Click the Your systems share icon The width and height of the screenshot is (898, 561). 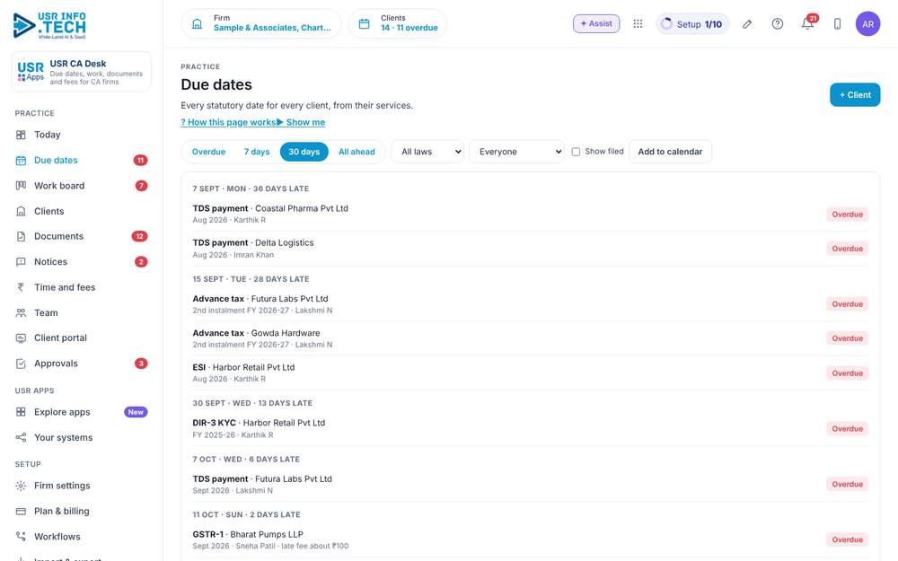tap(21, 437)
